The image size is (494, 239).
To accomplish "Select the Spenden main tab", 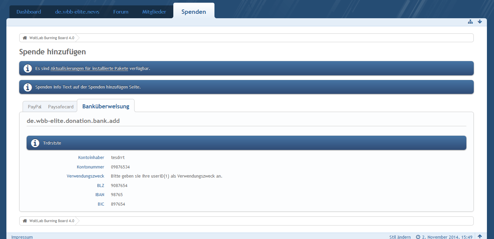I will coord(194,12).
